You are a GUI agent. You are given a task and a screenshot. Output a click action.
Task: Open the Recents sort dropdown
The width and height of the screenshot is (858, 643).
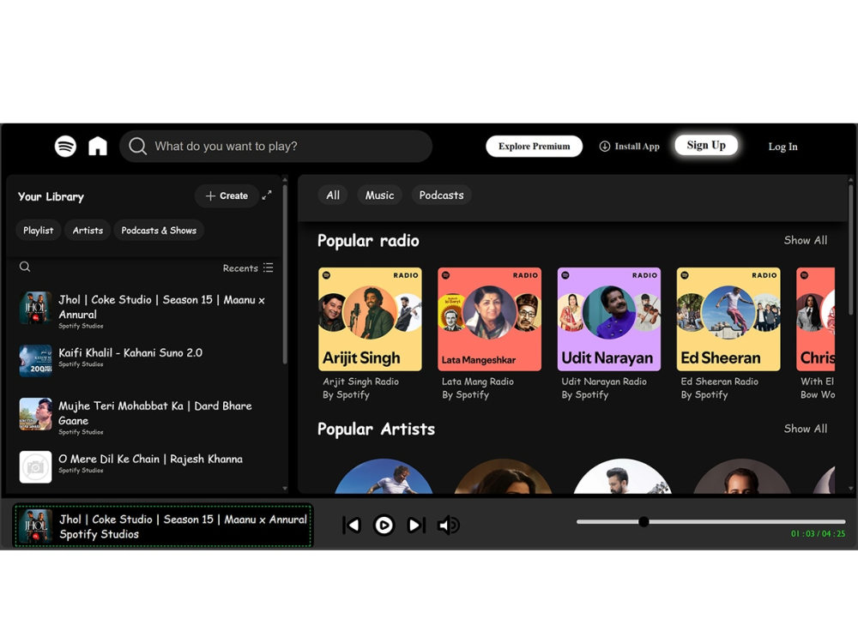click(247, 267)
